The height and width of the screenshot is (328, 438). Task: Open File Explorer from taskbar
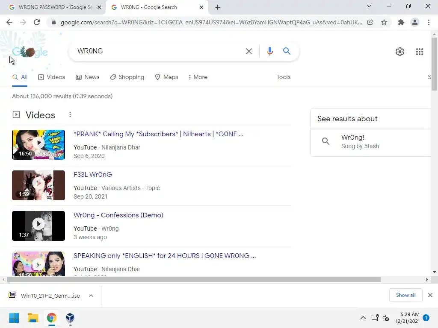coord(33,318)
